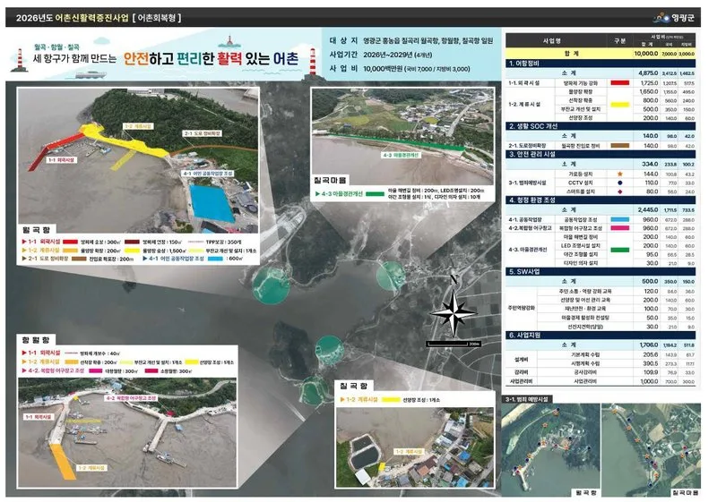
Task: Click the '월곡항' label under the top-left photo
Action: tap(36, 230)
